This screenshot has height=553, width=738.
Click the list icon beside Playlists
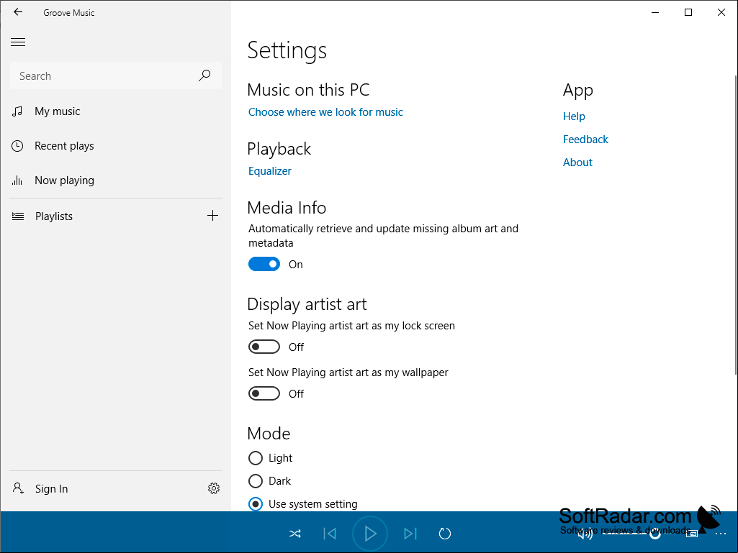[x=18, y=216]
